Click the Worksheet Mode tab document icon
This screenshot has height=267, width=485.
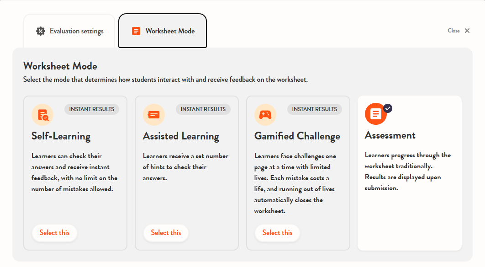[136, 31]
